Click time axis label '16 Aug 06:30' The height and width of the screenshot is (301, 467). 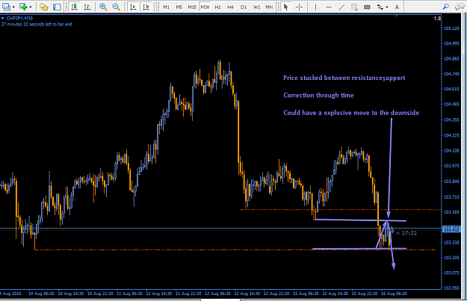coord(394,294)
